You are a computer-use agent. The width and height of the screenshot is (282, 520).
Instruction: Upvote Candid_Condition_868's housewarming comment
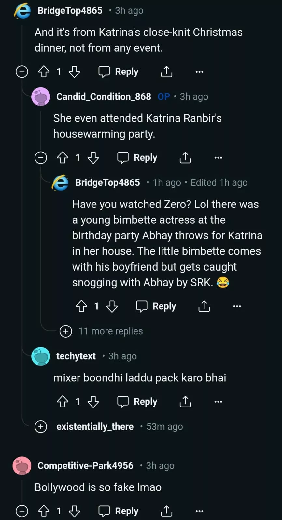pyautogui.click(x=63, y=158)
